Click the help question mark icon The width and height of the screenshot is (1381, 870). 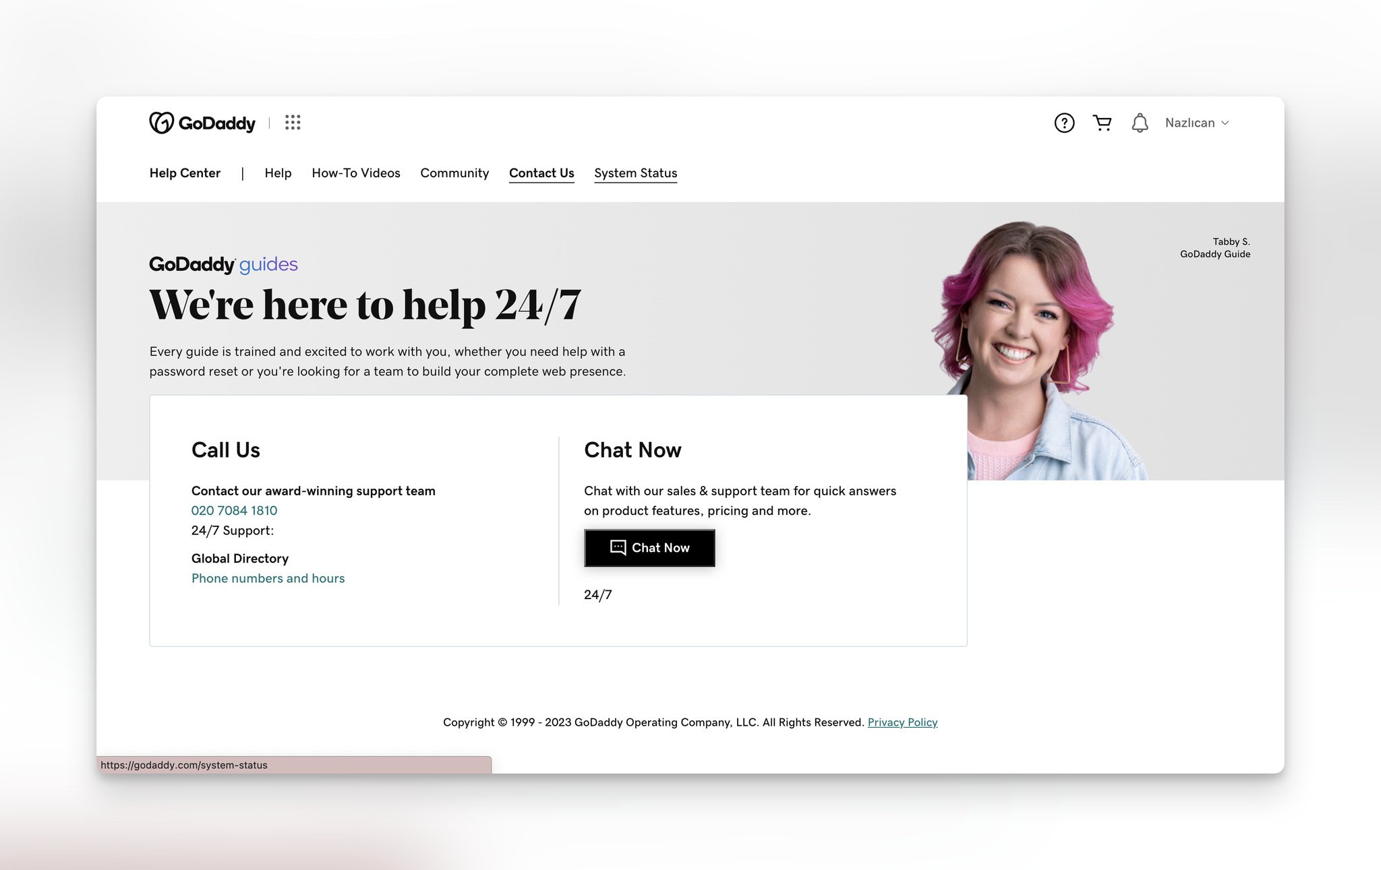(x=1065, y=122)
